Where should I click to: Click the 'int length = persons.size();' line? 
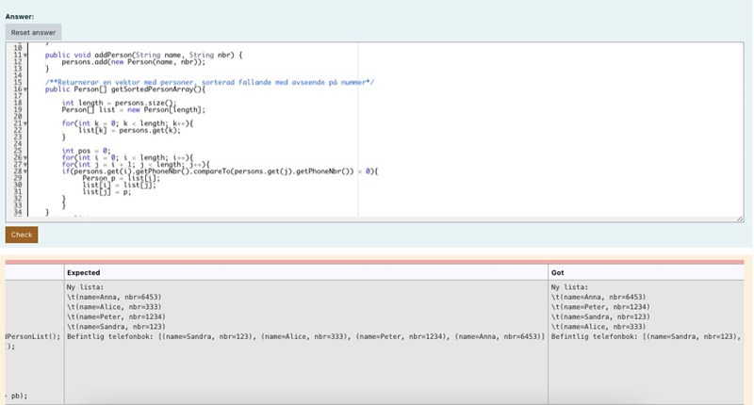point(119,102)
